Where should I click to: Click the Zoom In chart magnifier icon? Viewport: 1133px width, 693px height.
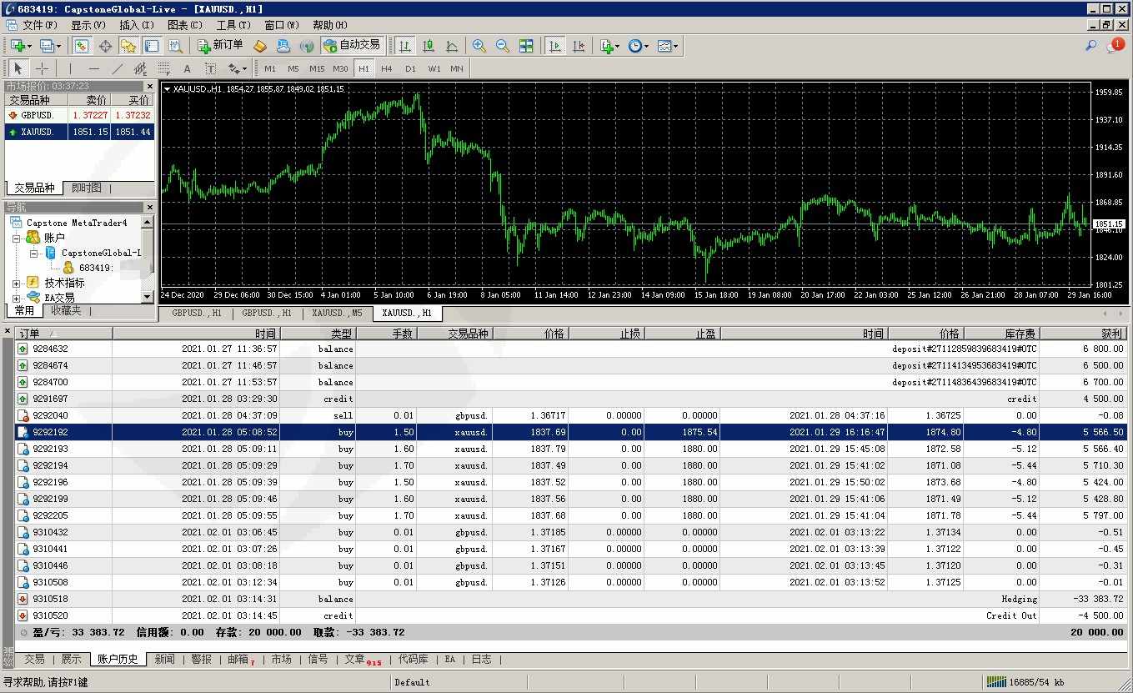click(x=479, y=46)
